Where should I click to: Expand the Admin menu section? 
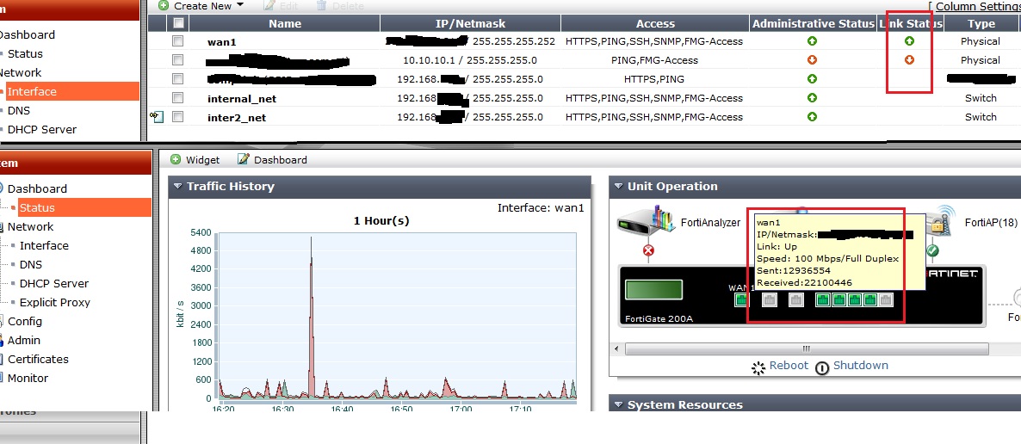click(x=23, y=340)
